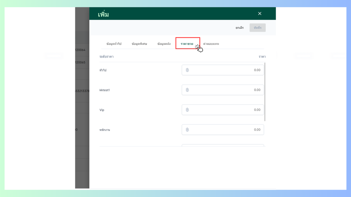Screen dimensions: 351x197
Task: Click the บันทึก save button
Action: 258,28
